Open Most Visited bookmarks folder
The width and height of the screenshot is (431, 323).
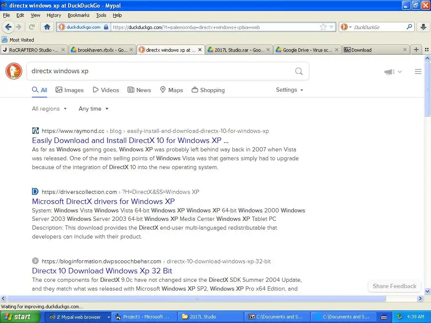(18, 40)
